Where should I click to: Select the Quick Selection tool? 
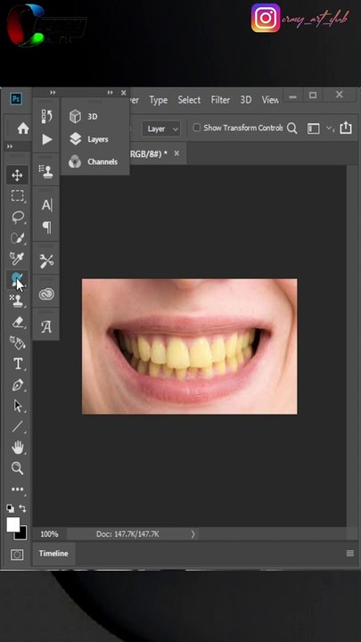pos(17,238)
